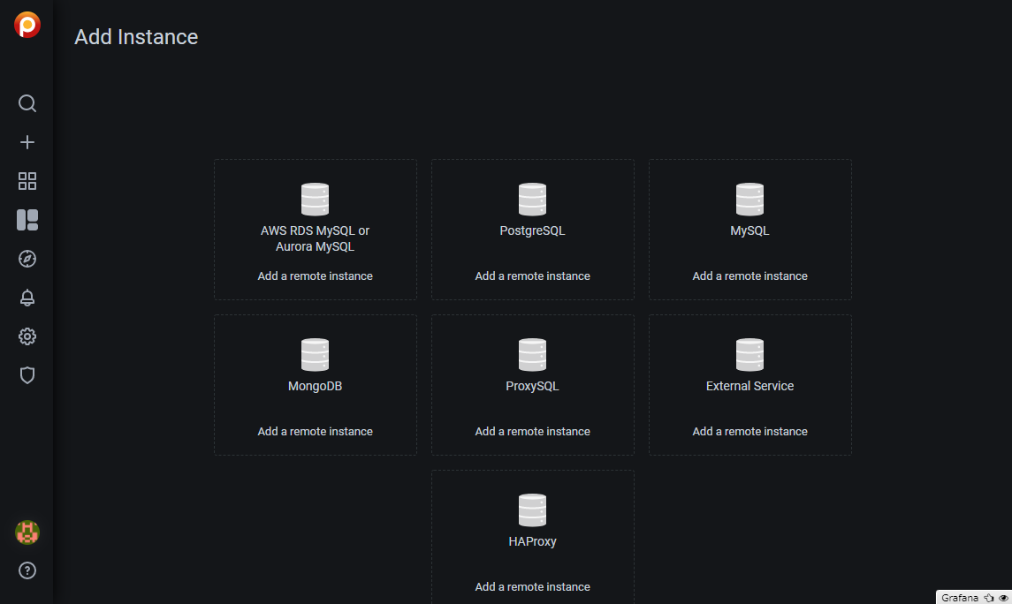Click the ProxySQL database icon
This screenshot has height=604, width=1012.
532,354
